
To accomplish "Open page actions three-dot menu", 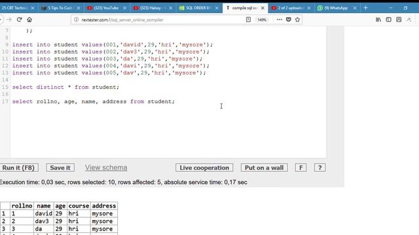I will tap(280, 20).
